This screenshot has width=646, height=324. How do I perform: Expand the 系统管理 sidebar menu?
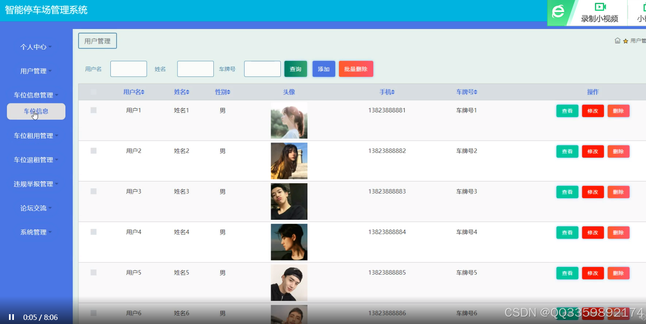[36, 232]
